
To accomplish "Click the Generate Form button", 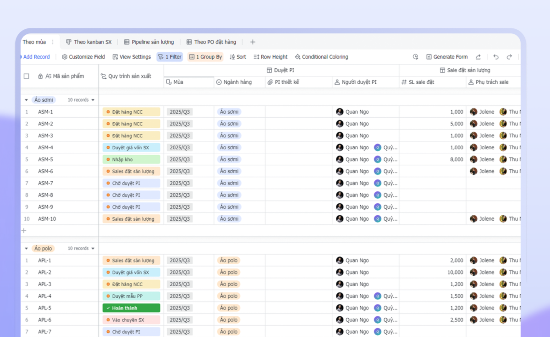I will click(447, 57).
